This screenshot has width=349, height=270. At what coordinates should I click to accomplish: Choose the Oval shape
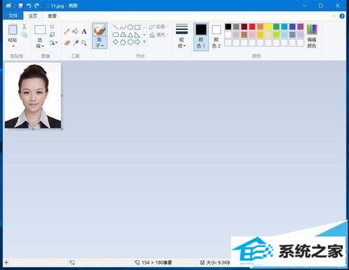click(131, 27)
